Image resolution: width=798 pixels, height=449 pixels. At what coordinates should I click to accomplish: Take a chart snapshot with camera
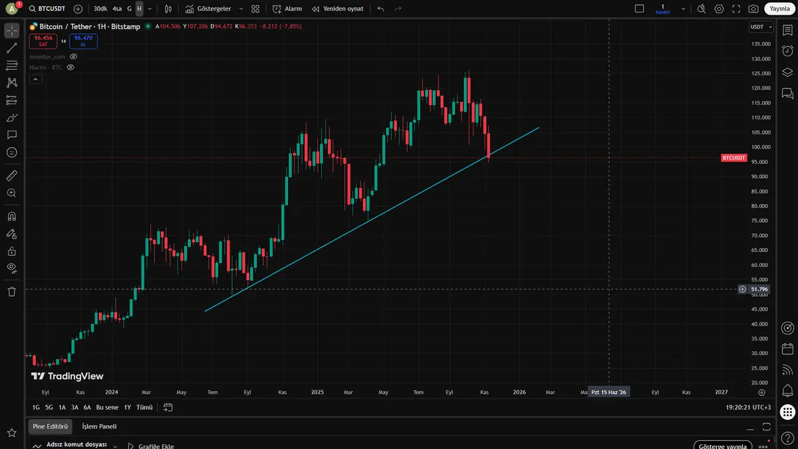click(753, 9)
